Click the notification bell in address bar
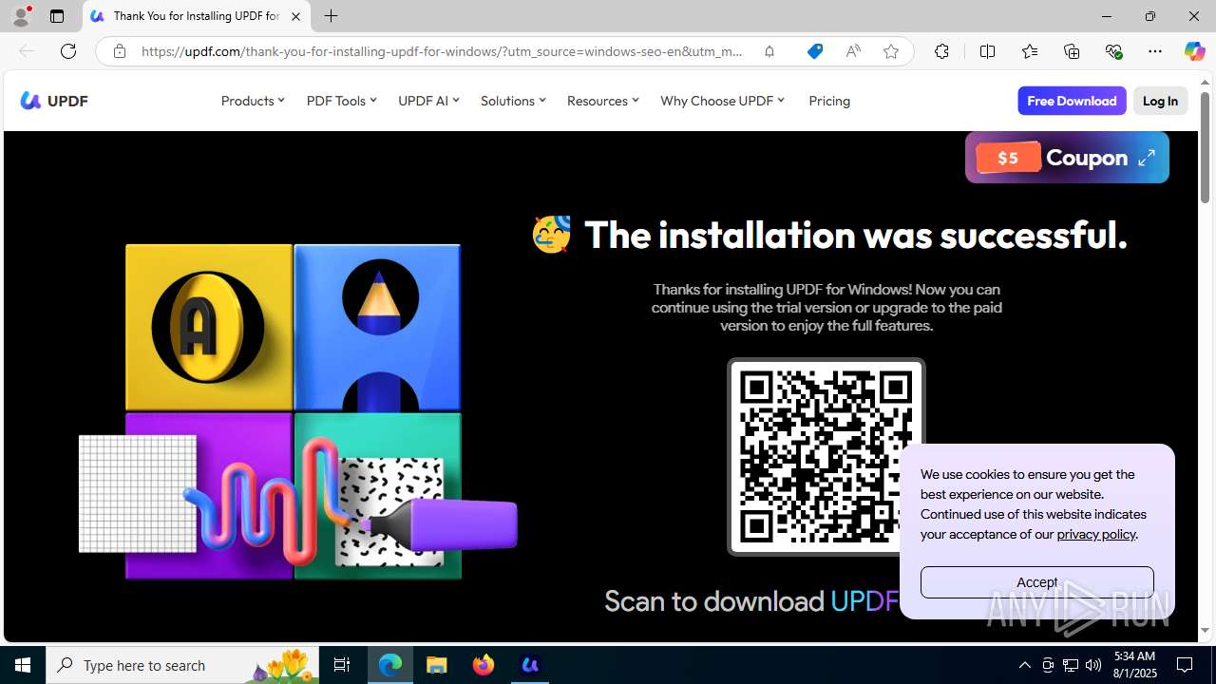 (x=769, y=51)
